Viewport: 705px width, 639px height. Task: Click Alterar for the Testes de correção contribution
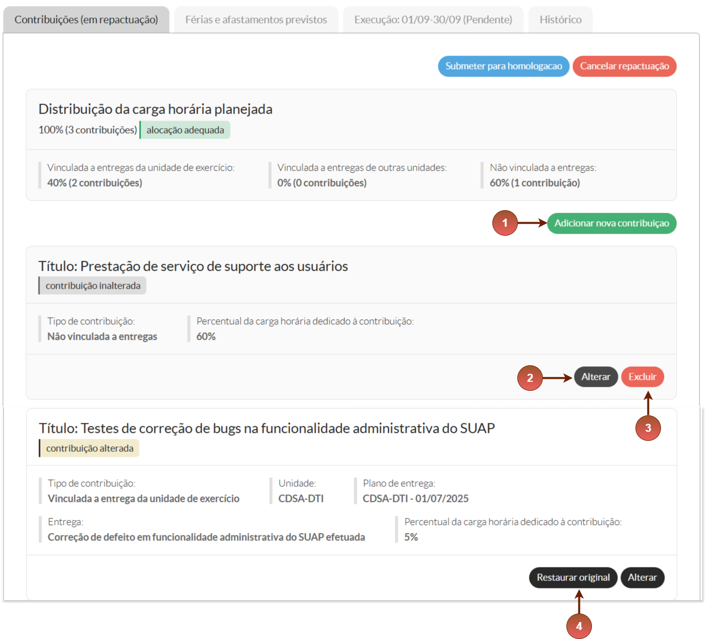pyautogui.click(x=642, y=577)
